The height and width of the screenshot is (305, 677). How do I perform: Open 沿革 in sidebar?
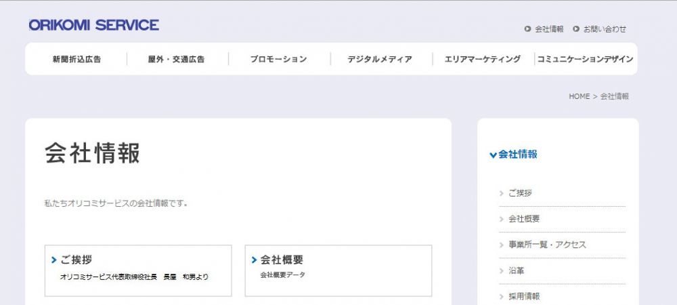click(x=516, y=271)
